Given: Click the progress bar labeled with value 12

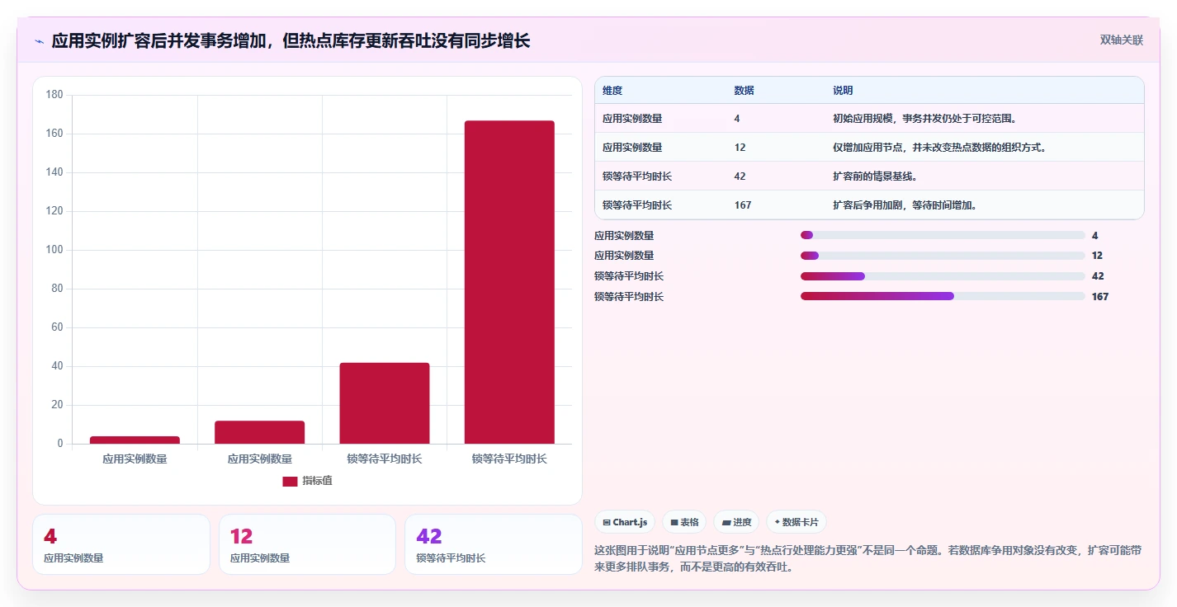Looking at the screenshot, I should click(x=943, y=256).
